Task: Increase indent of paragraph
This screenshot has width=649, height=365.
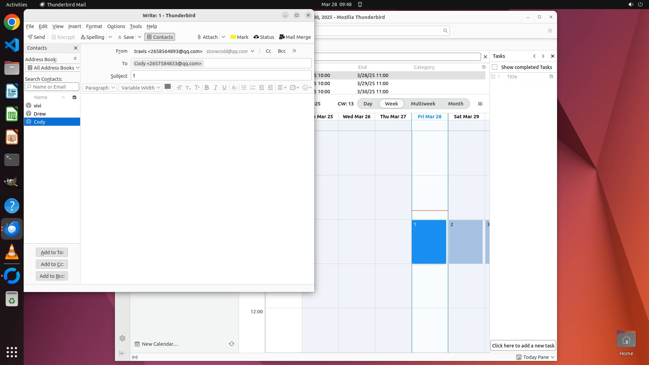Action: [x=270, y=88]
